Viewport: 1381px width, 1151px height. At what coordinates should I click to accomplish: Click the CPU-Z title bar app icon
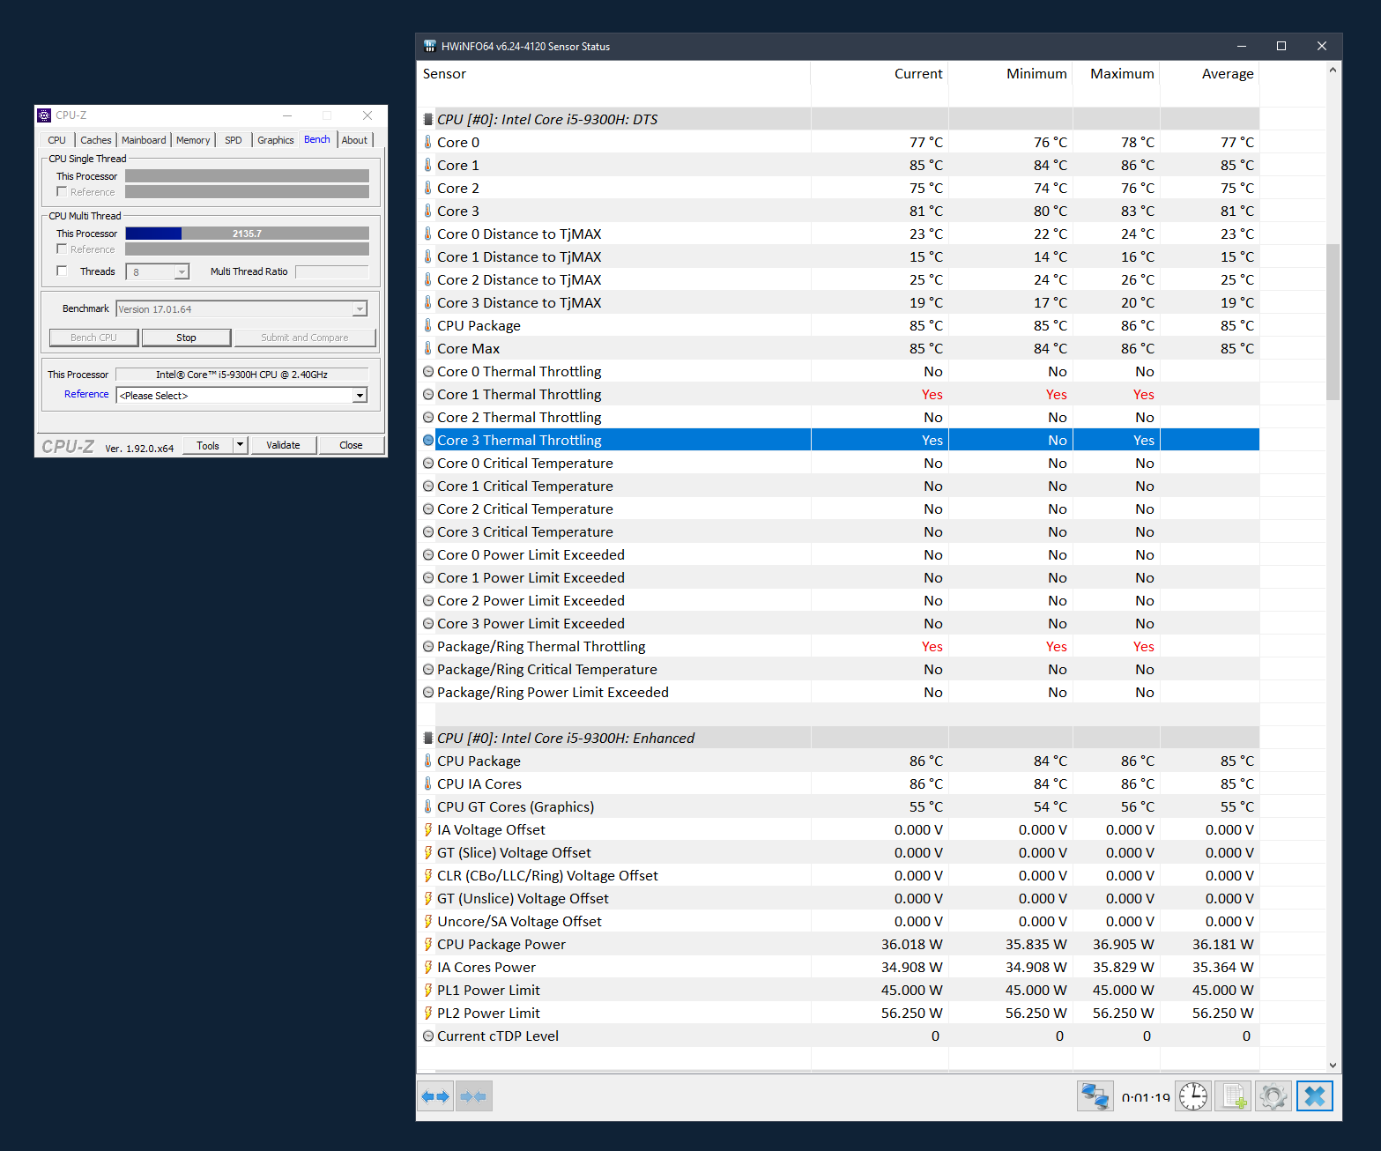pyautogui.click(x=44, y=115)
